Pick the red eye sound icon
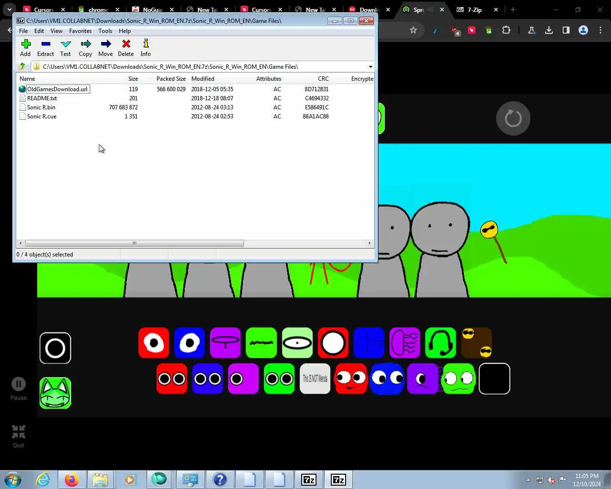The width and height of the screenshot is (611, 489). 154,343
